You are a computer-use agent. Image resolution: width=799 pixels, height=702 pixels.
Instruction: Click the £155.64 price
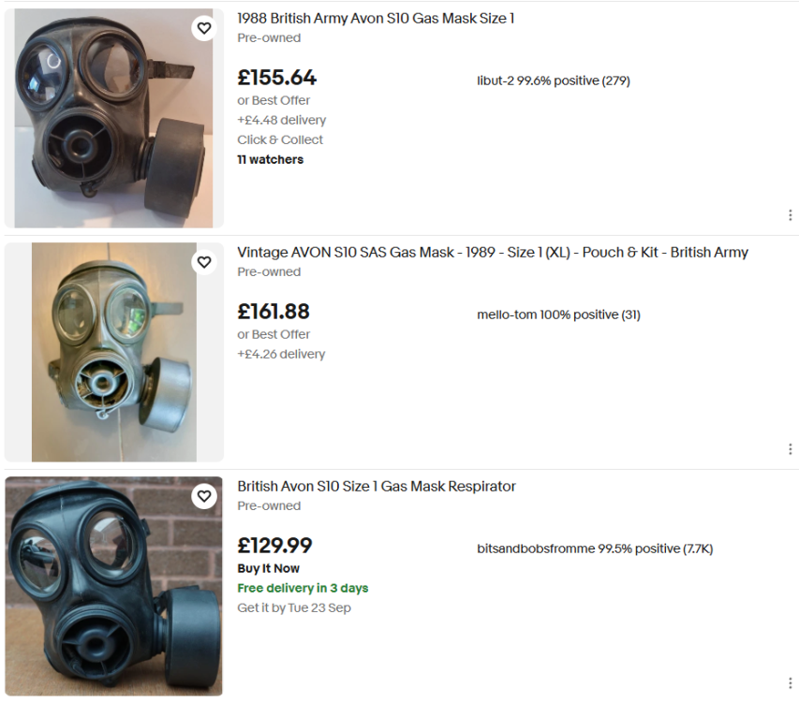[276, 78]
